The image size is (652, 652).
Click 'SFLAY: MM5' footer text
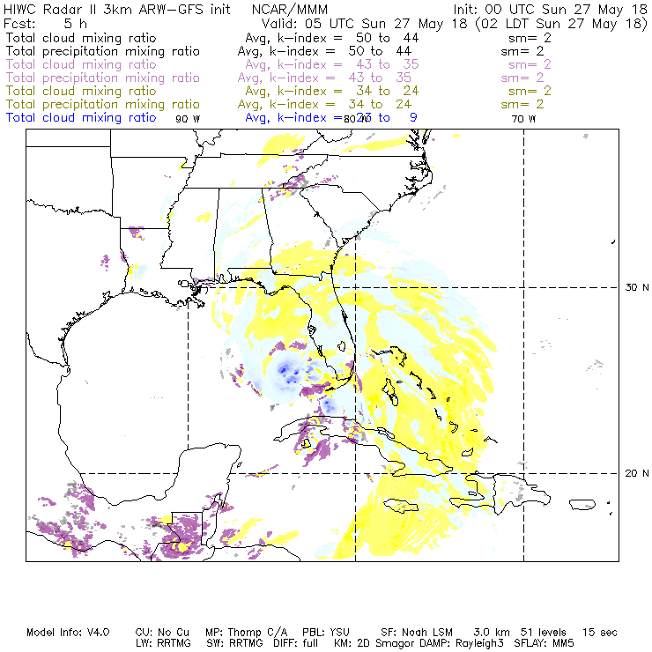[x=544, y=643]
